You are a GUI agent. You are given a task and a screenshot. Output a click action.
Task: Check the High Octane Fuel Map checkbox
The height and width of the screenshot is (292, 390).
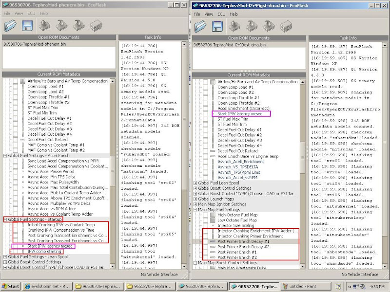tap(205, 215)
